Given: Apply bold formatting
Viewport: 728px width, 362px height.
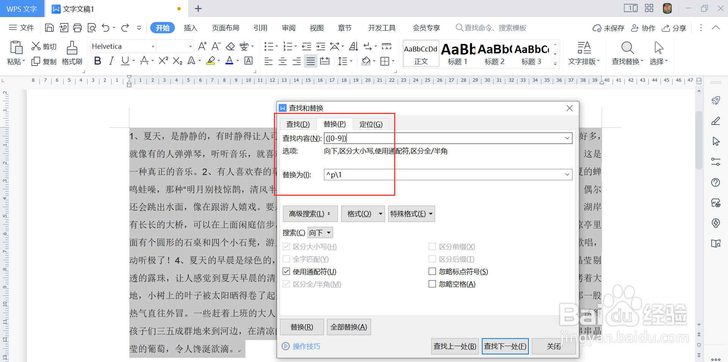Looking at the screenshot, I should pos(97,61).
